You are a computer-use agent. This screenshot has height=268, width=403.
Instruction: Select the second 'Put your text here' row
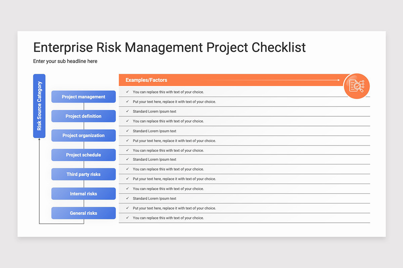(x=244, y=141)
